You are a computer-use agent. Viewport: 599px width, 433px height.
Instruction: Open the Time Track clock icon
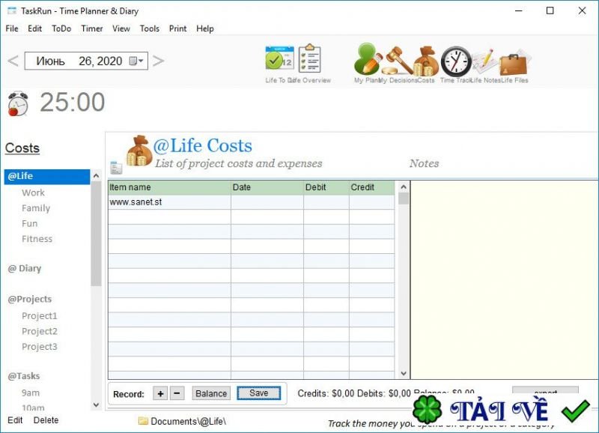tap(456, 61)
